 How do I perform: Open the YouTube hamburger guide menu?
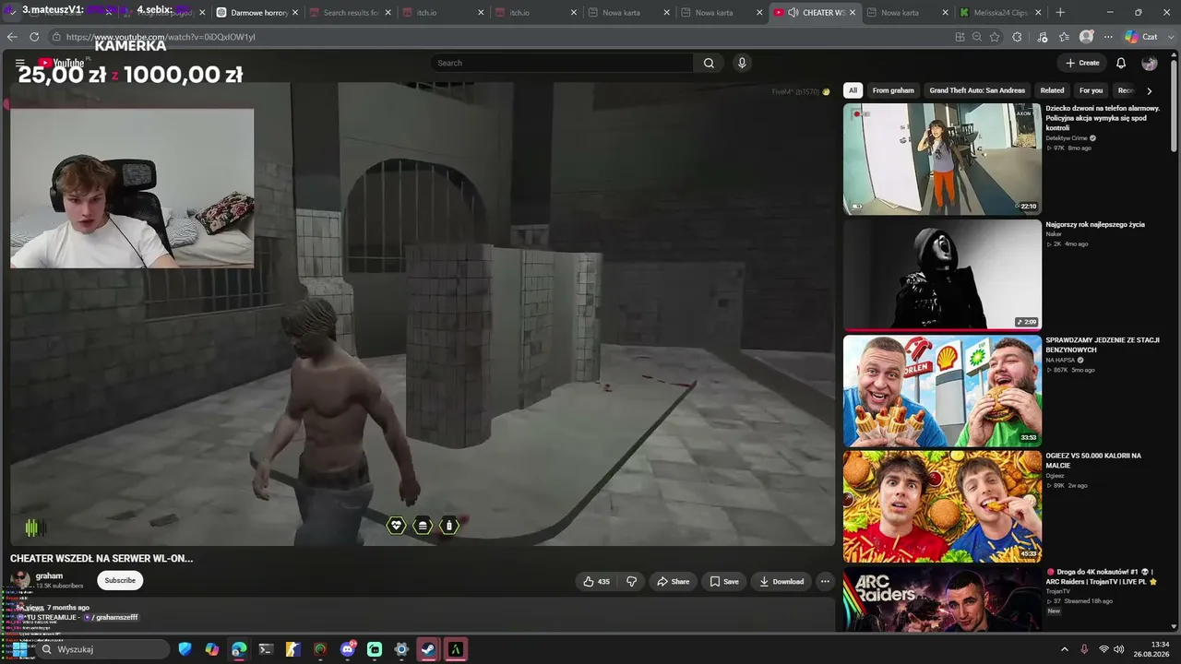point(19,63)
